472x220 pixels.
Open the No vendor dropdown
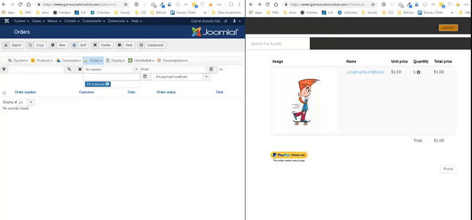coord(112,69)
